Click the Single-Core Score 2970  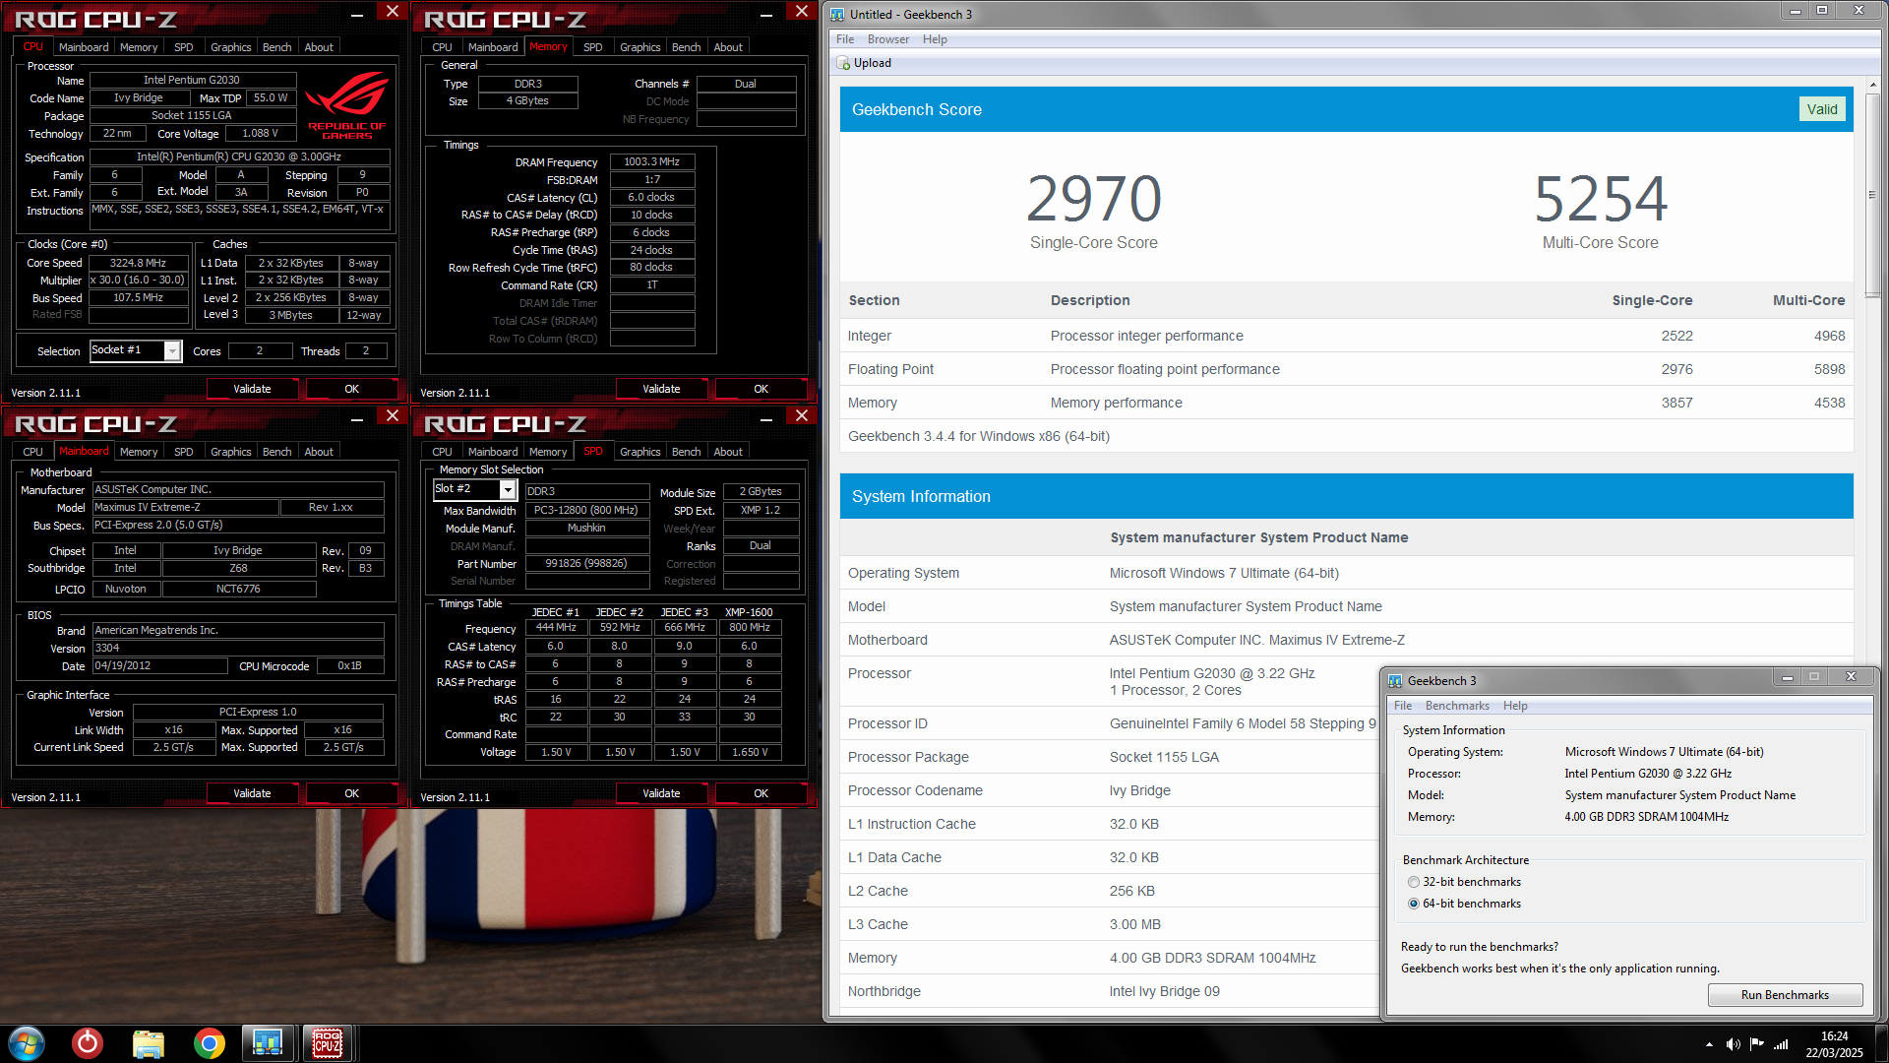pyautogui.click(x=1093, y=199)
